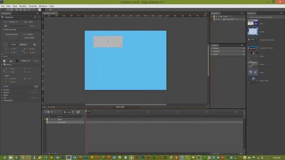Click the stage horizontal scrollbar
Viewport: 285px width, 160px height.
tap(126, 104)
